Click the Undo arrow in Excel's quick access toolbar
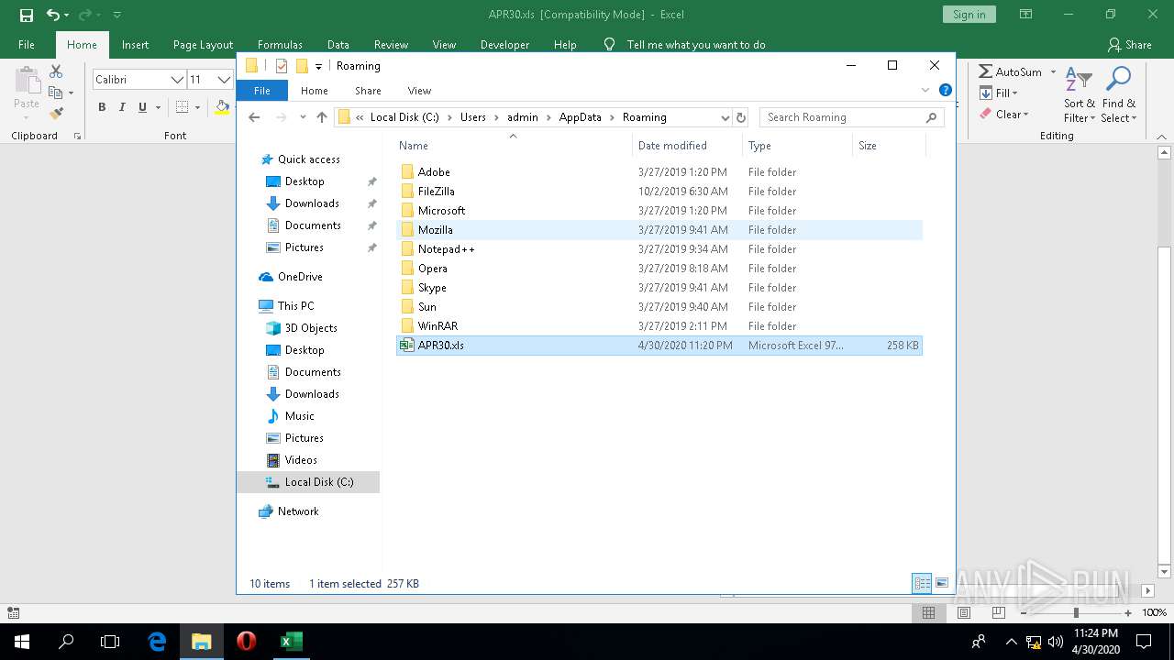This screenshot has width=1174, height=660. coord(52,15)
